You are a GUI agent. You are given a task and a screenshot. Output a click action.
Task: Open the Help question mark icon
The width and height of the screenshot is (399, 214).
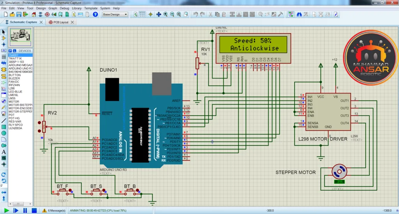(95, 14)
